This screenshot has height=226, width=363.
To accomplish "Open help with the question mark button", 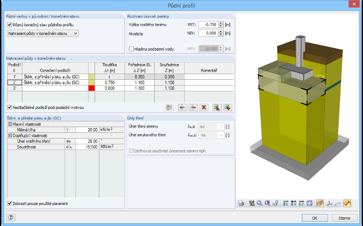I will coord(11,217).
